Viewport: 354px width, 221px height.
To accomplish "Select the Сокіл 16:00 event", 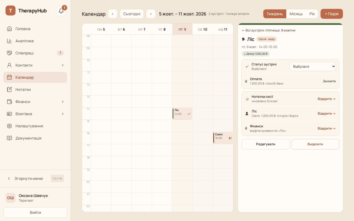I will point(223,138).
